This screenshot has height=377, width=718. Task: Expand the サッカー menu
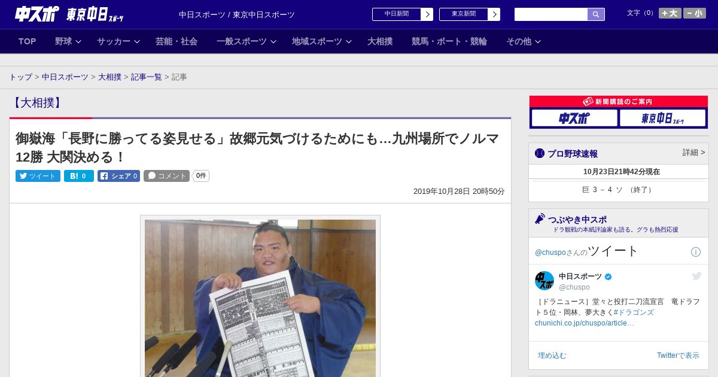(118, 41)
